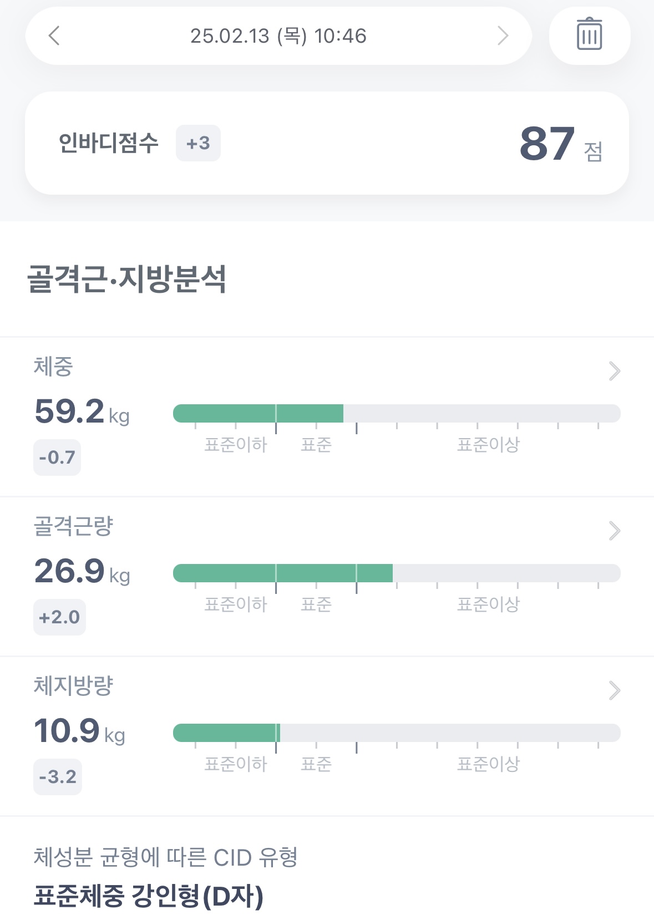Tap the 표준체중 강인형(D자) CID type
The height and width of the screenshot is (920, 654).
149,896
